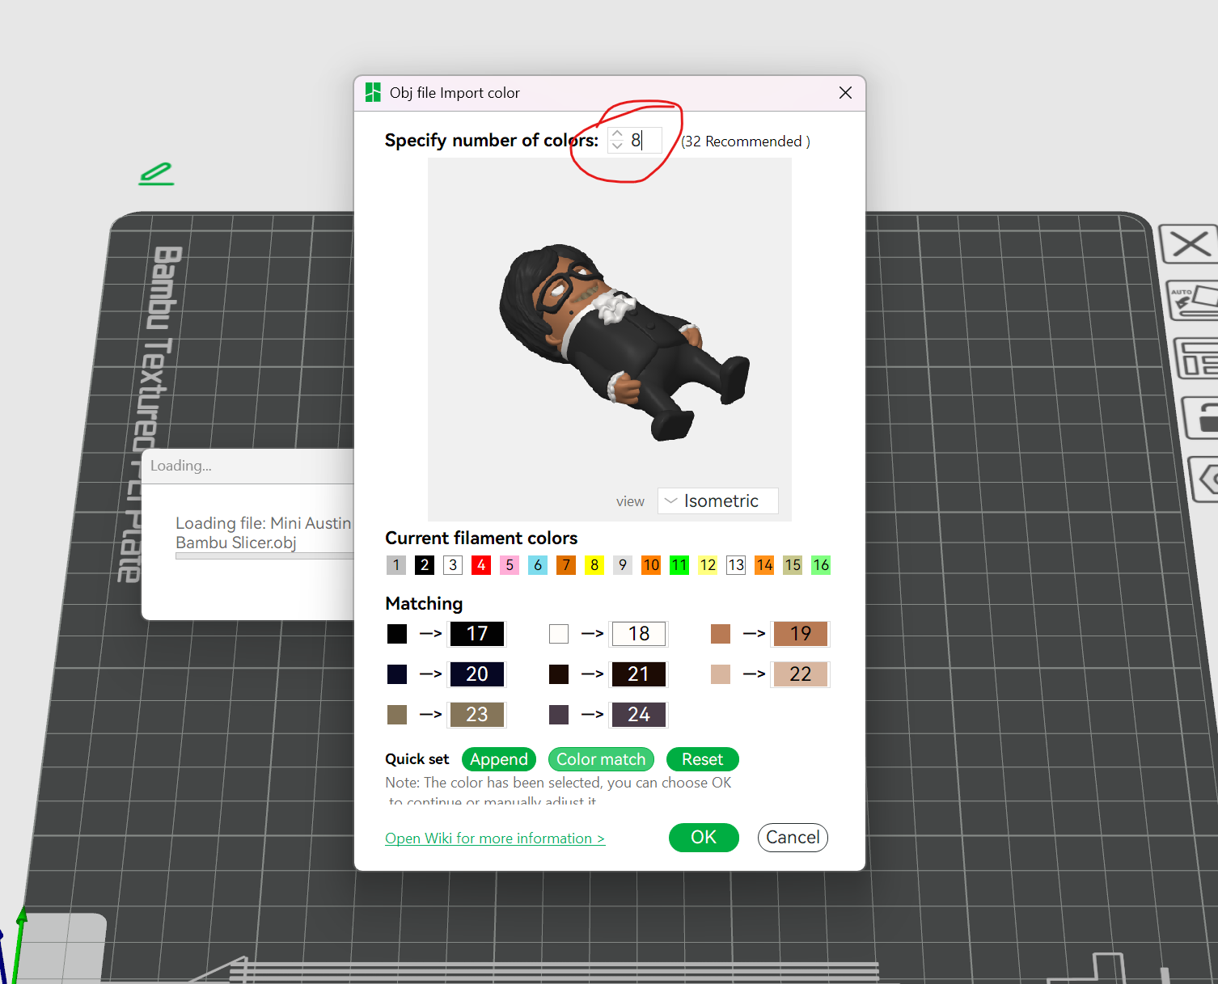Confirm color import with OK
The image size is (1218, 984).
click(x=704, y=838)
